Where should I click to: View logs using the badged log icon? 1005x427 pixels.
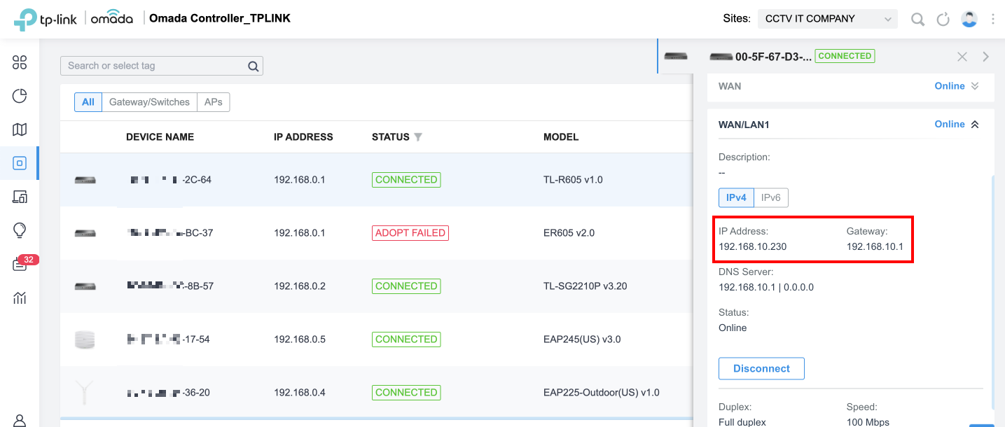click(20, 264)
